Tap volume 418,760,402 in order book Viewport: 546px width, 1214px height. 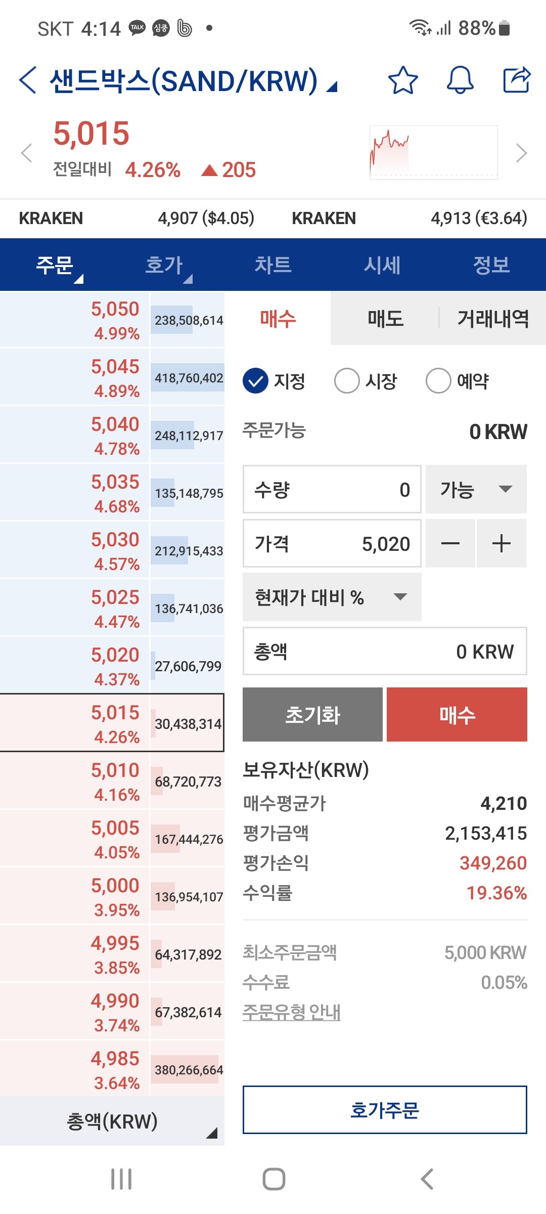pyautogui.click(x=189, y=378)
